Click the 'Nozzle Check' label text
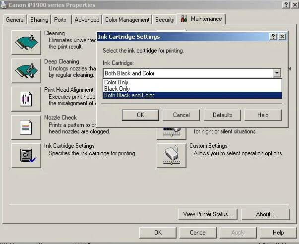 [60, 118]
